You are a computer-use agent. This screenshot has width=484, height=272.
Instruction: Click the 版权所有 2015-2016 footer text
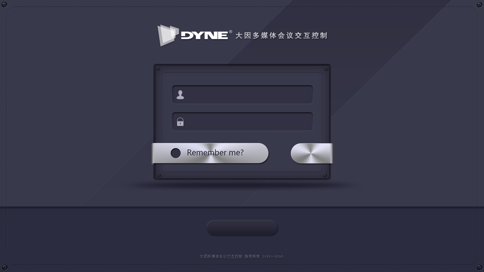(264, 256)
